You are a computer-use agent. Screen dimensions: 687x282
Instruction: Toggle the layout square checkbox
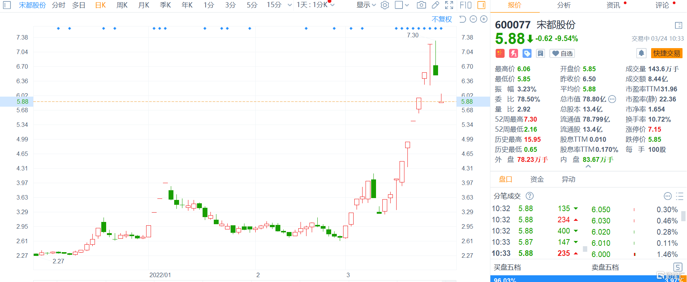coord(399,5)
